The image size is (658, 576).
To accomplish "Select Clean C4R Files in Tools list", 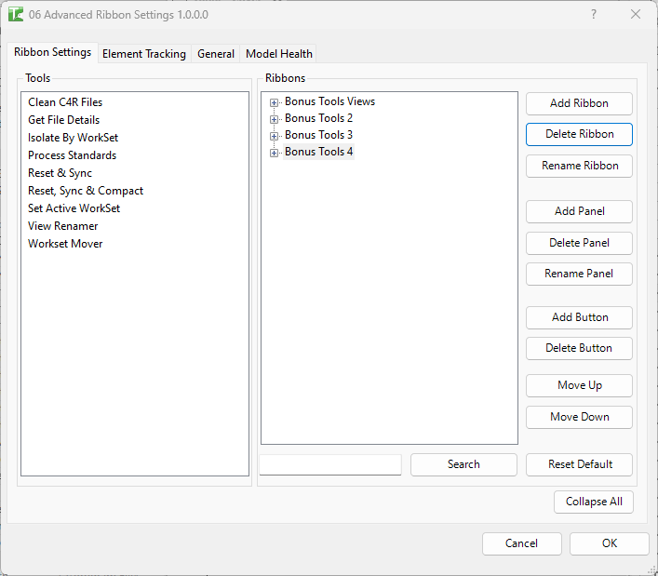I will point(65,102).
